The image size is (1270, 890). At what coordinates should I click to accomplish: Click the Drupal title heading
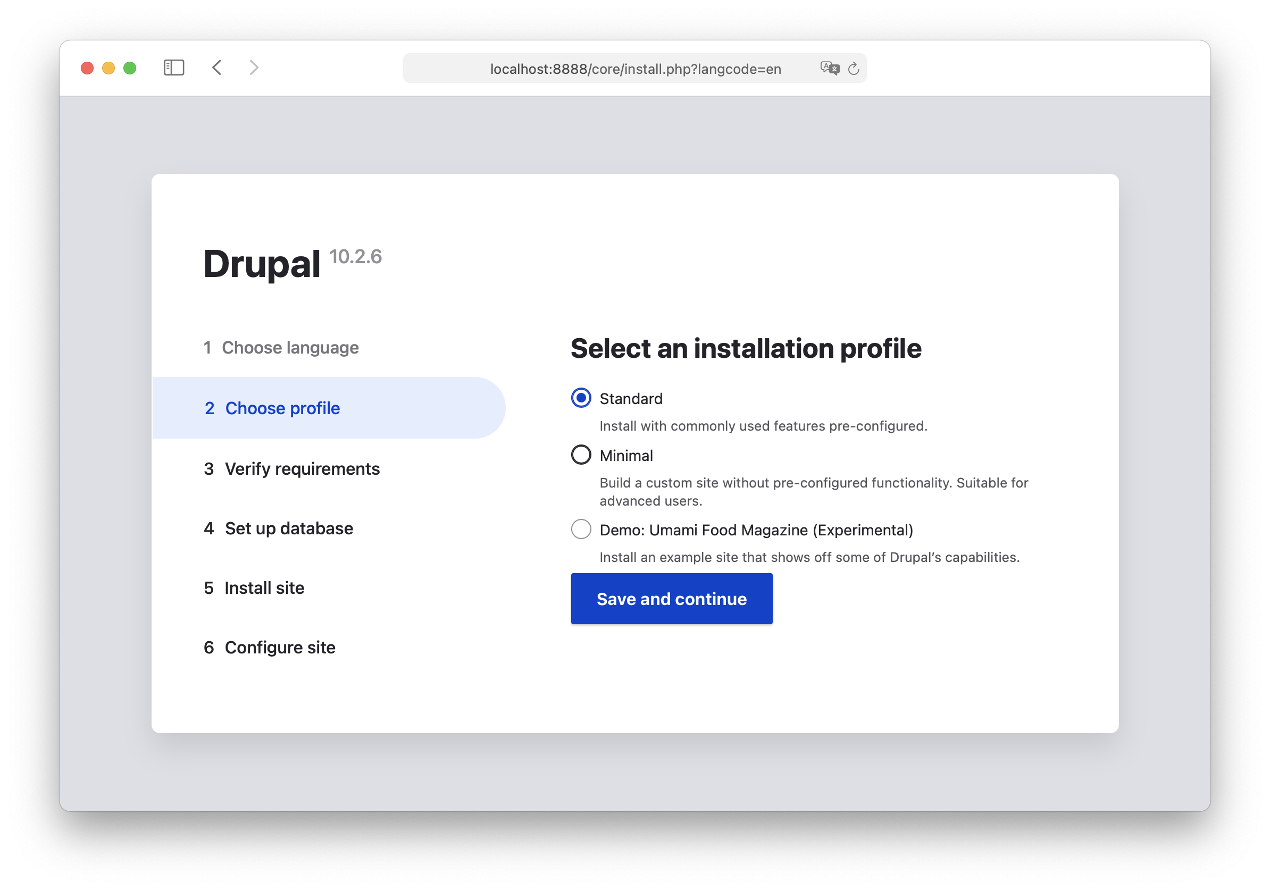[x=262, y=264]
